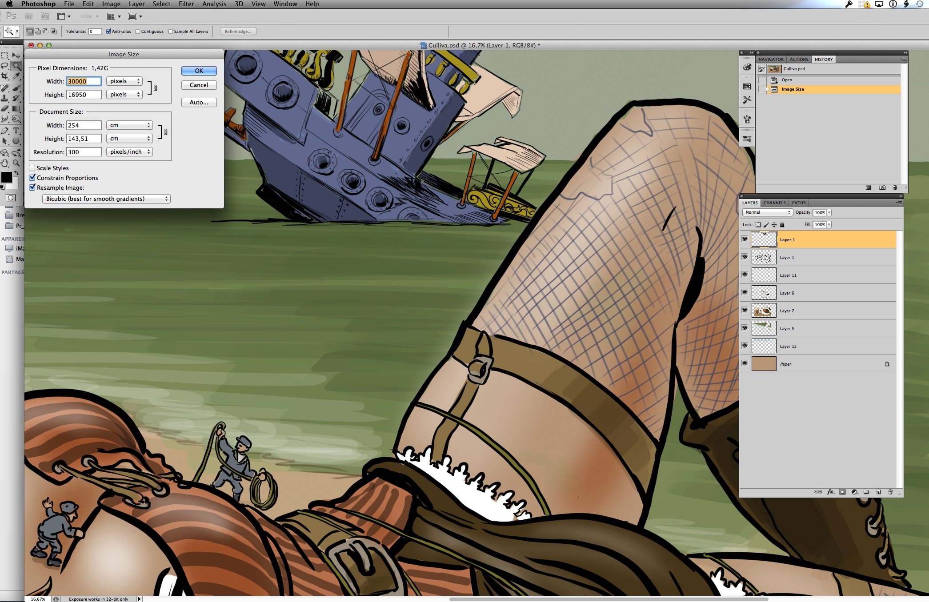This screenshot has height=602, width=929.
Task: Select the Clone Stamp tool
Action: click(x=5, y=99)
